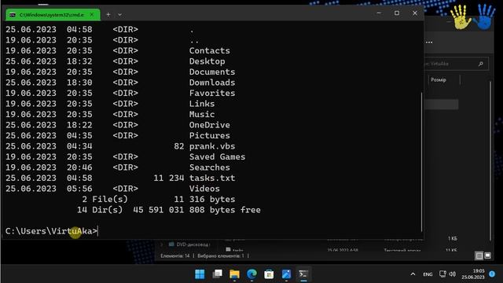Open File Explorer from taskbar

click(234, 274)
